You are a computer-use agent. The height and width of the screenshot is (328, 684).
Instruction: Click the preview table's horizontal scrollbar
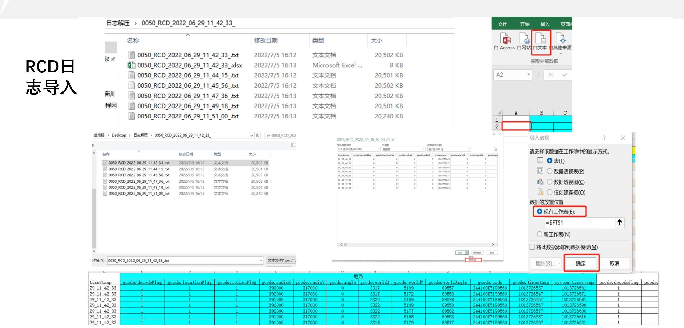click(x=417, y=245)
